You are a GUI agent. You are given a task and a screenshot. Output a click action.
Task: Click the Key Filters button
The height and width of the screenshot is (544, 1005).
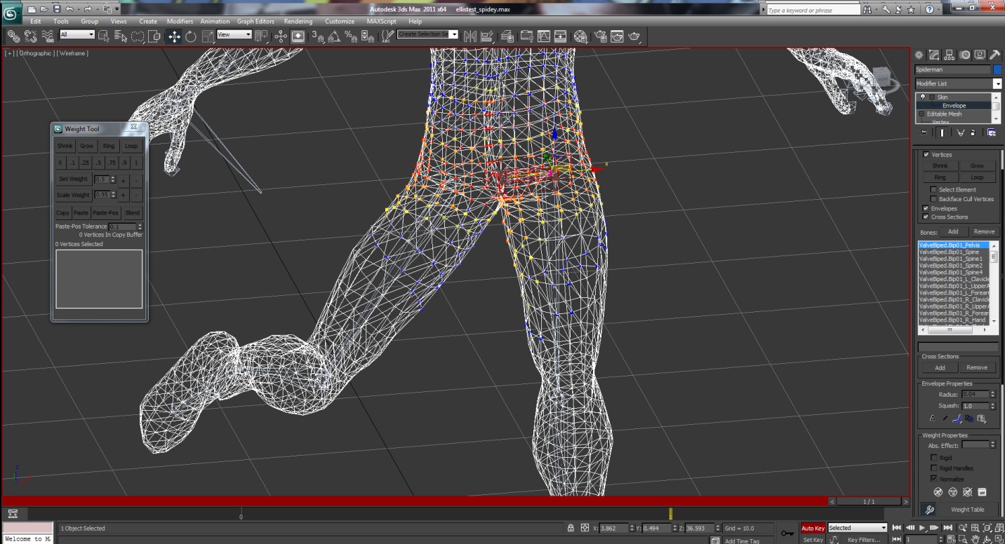[863, 540]
